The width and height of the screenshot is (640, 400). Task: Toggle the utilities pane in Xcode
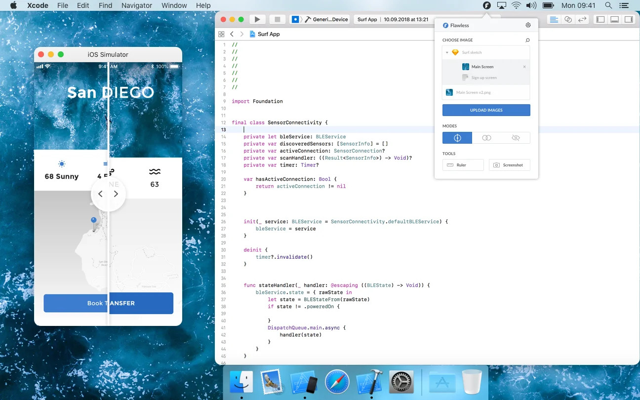tap(629, 19)
